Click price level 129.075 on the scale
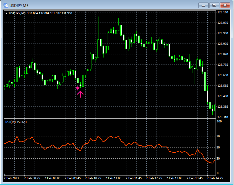The width and height of the screenshot is (234, 185). [223, 23]
